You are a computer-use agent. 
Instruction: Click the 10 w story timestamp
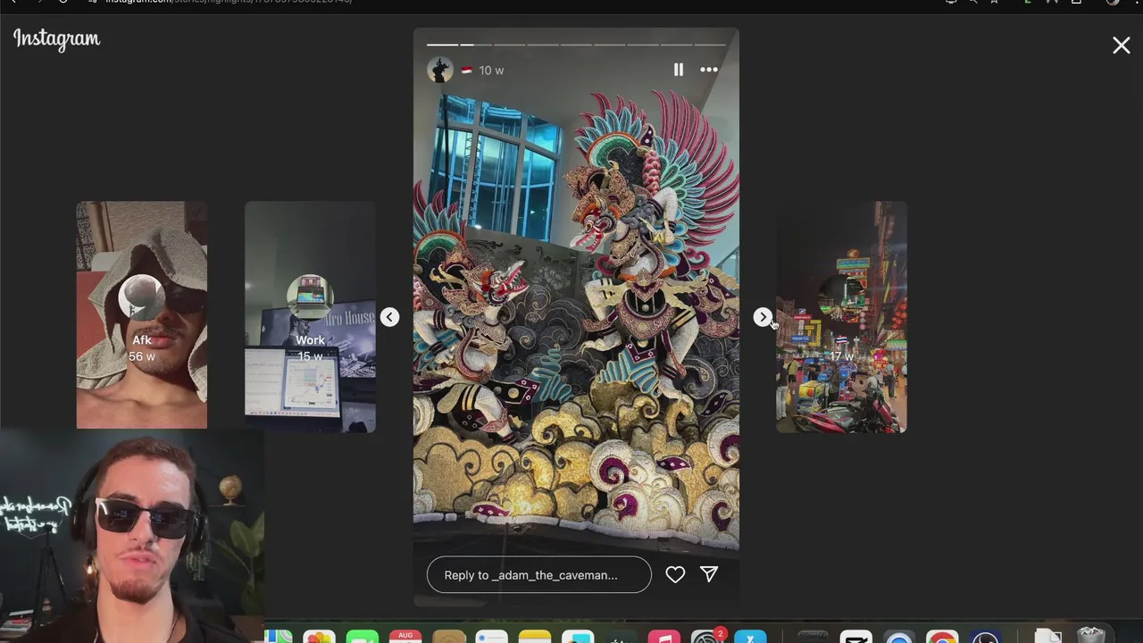491,71
